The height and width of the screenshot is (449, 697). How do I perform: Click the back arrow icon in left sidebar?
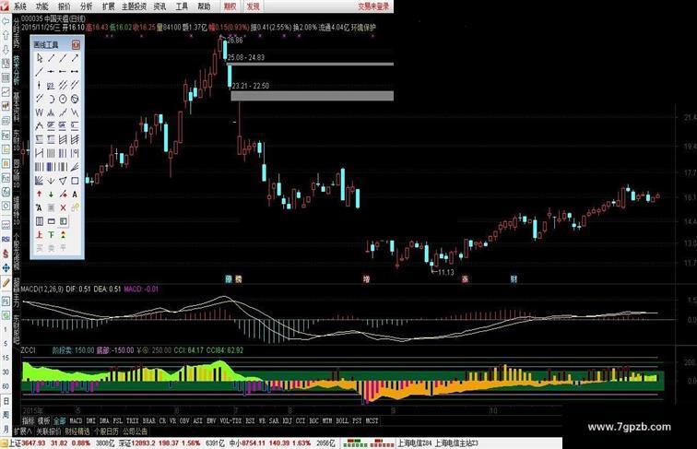point(6,21)
